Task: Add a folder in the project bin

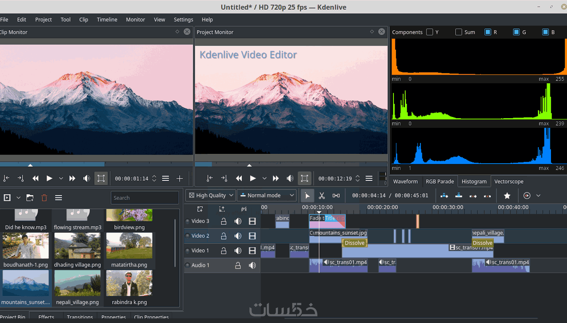Action: tap(30, 198)
